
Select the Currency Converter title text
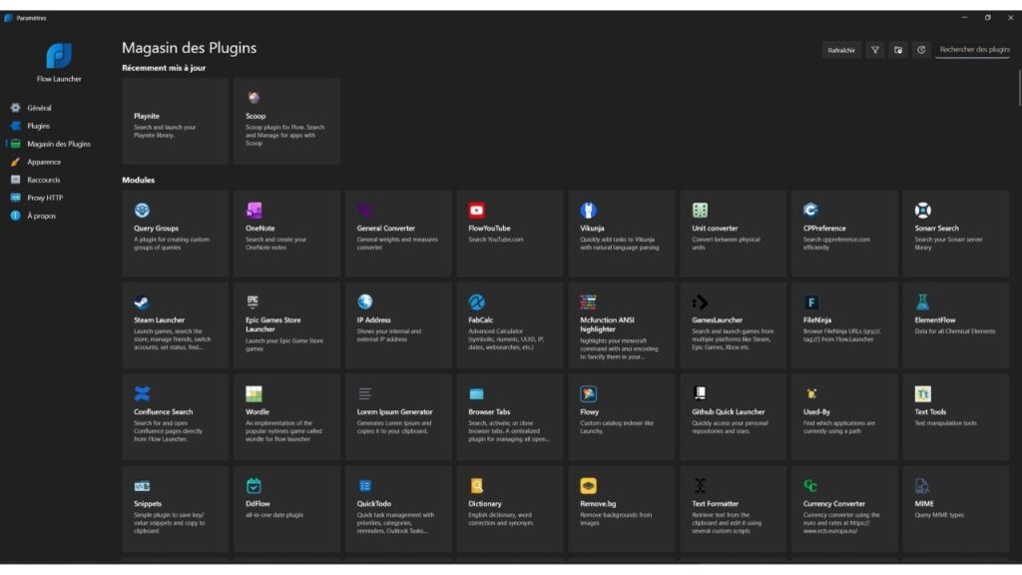(834, 504)
